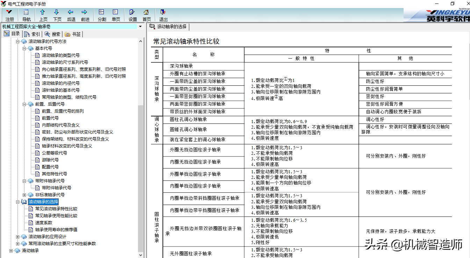This screenshot has height=258, width=470.
Task: Open 配置代号 tree item
Action: coord(50,167)
